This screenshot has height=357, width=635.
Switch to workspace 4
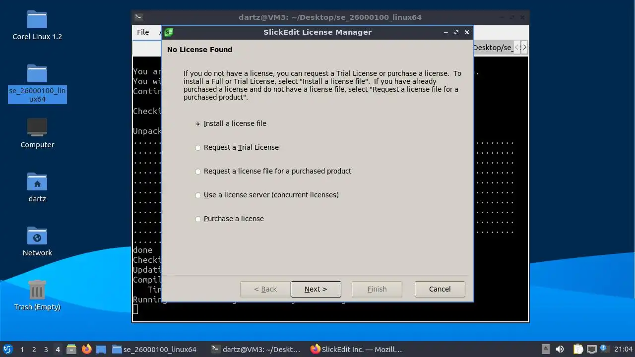click(58, 350)
